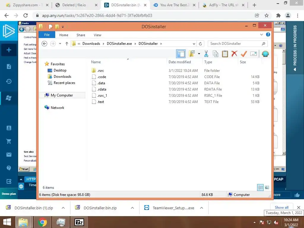Image resolution: width=304 pixels, height=228 pixels.
Task: Open the explorer Help question icon
Action: [268, 34]
